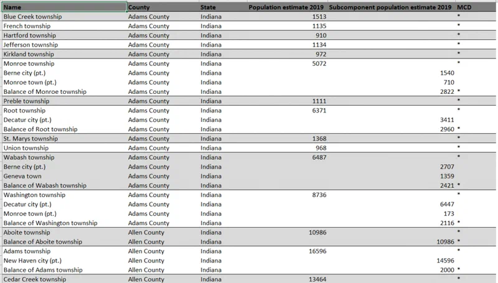Select population value 1111
This screenshot has height=283, width=498.
click(x=319, y=101)
